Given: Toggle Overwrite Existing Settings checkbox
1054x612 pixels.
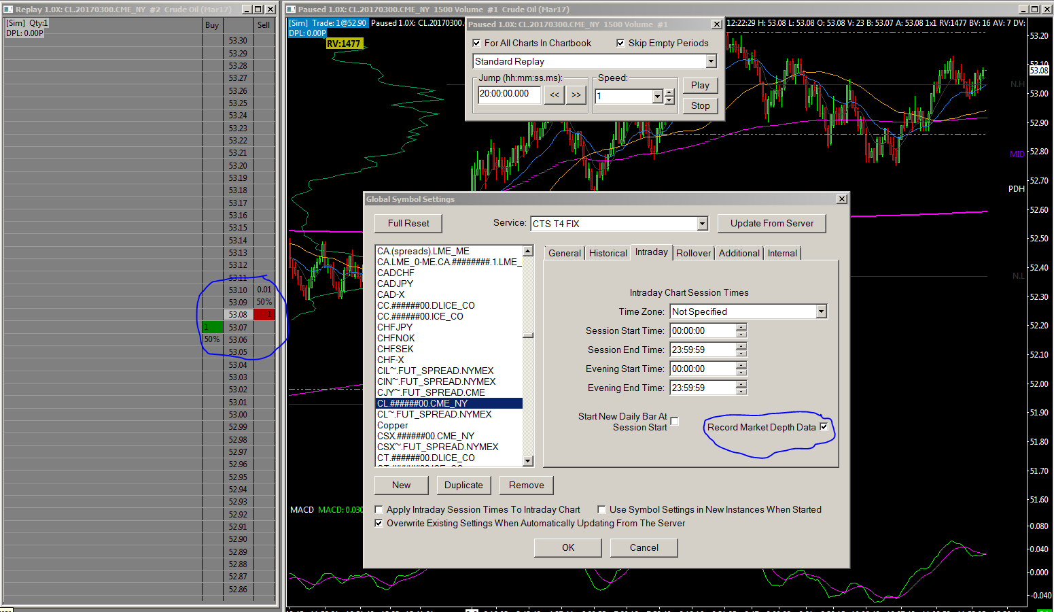Looking at the screenshot, I should (x=379, y=523).
